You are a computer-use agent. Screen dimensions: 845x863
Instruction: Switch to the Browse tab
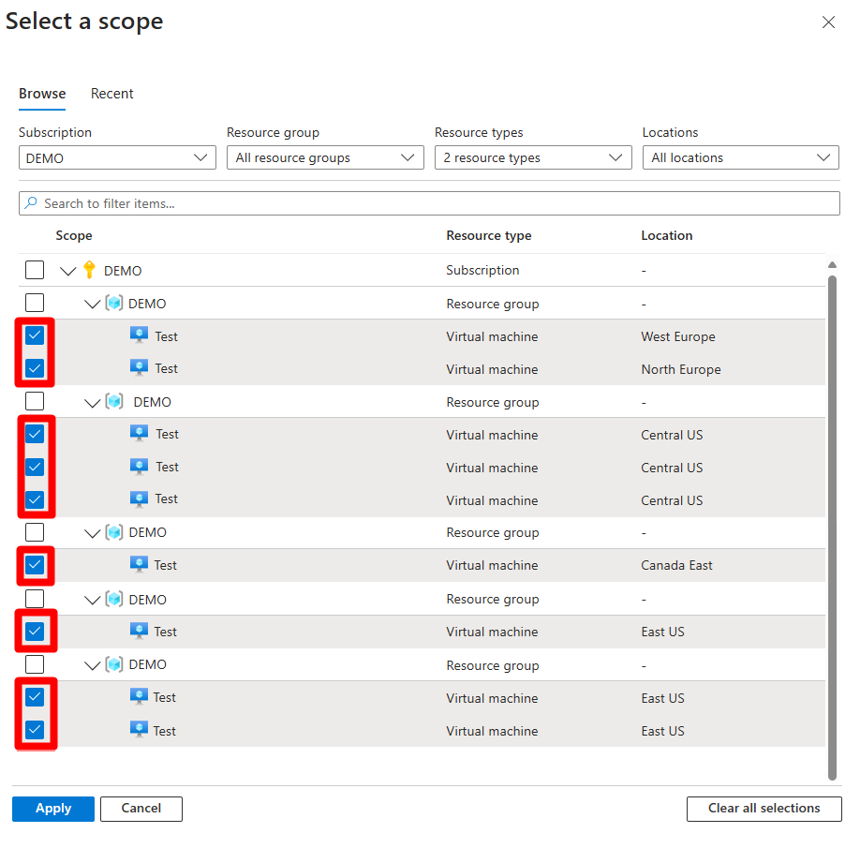[42, 94]
